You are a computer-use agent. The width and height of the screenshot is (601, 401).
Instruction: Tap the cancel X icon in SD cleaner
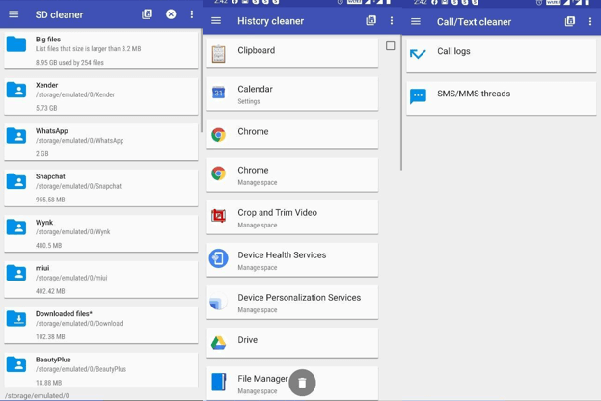171,14
